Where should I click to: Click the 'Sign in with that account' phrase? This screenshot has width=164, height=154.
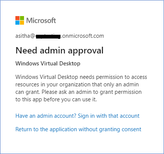[x=108, y=116]
